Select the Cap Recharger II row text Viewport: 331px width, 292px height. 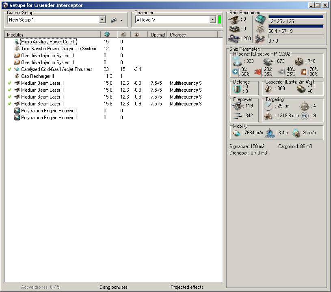38,76
